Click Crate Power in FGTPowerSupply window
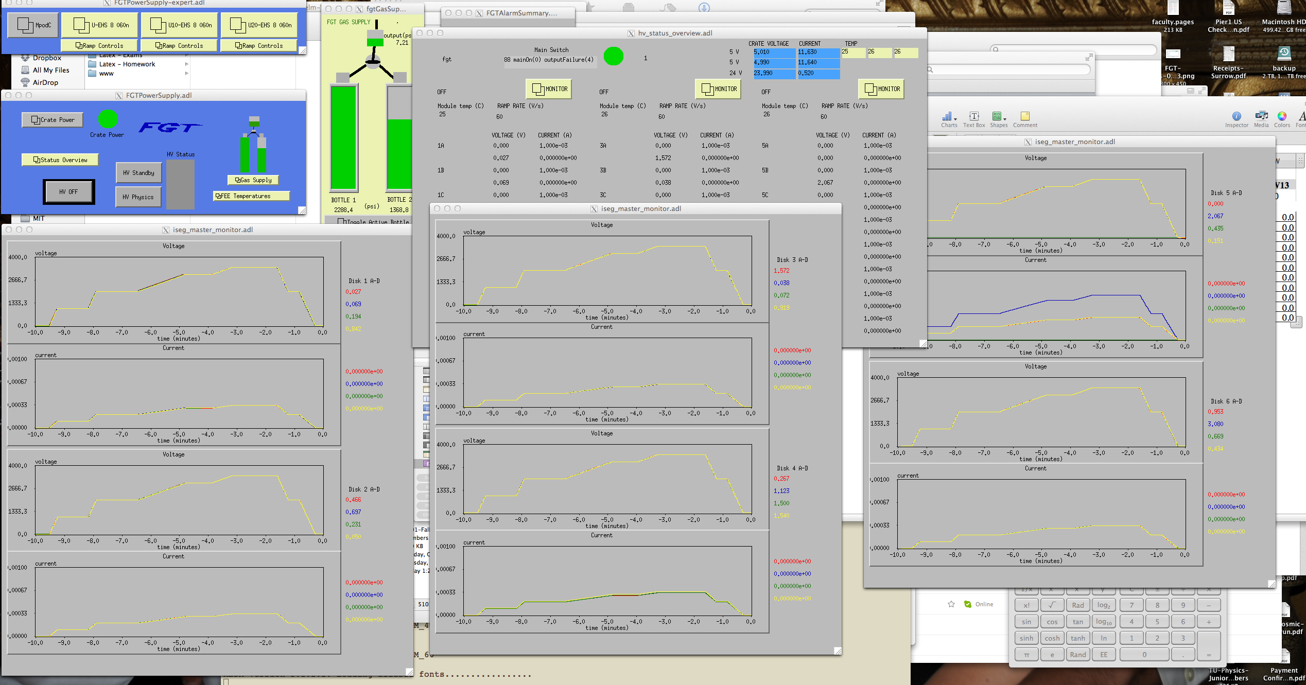1306x685 pixels. point(53,120)
